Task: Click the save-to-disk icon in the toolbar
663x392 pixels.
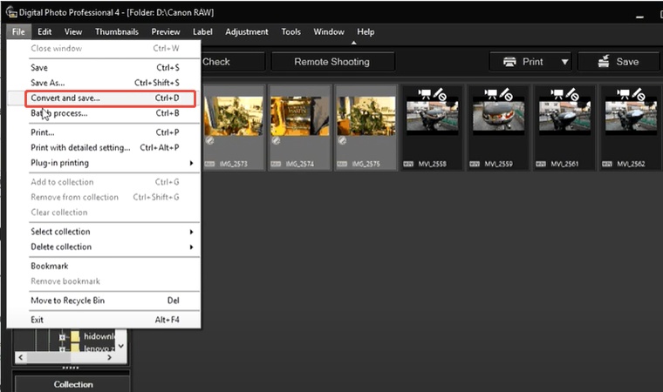Action: (604, 61)
